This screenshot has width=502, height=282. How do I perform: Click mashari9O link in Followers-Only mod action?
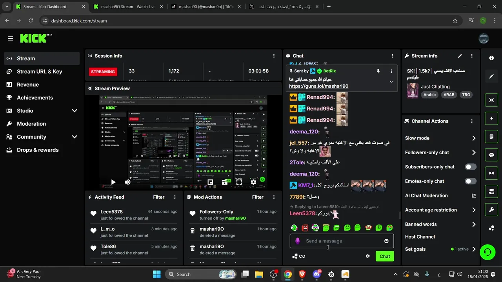(x=235, y=218)
